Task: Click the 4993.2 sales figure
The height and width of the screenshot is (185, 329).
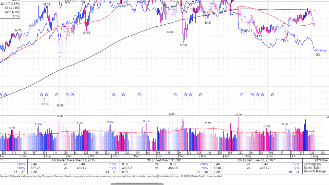Action: [x=127, y=168]
